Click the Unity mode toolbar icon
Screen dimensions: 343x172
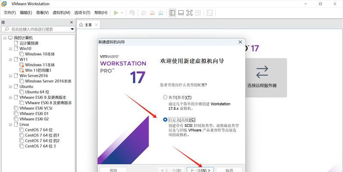pos(198,13)
